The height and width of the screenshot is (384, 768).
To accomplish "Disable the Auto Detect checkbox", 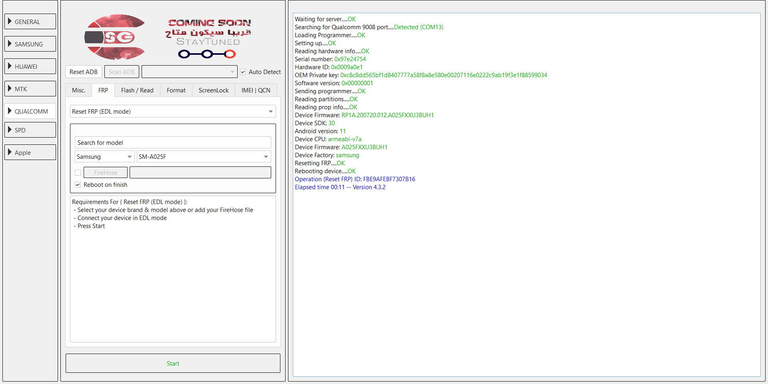I will click(x=243, y=72).
